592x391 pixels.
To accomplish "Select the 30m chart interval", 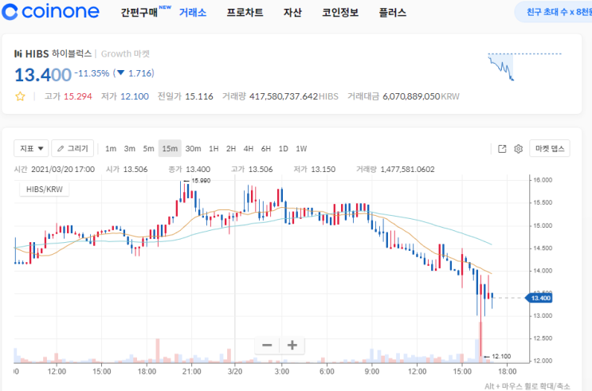I will [x=193, y=149].
